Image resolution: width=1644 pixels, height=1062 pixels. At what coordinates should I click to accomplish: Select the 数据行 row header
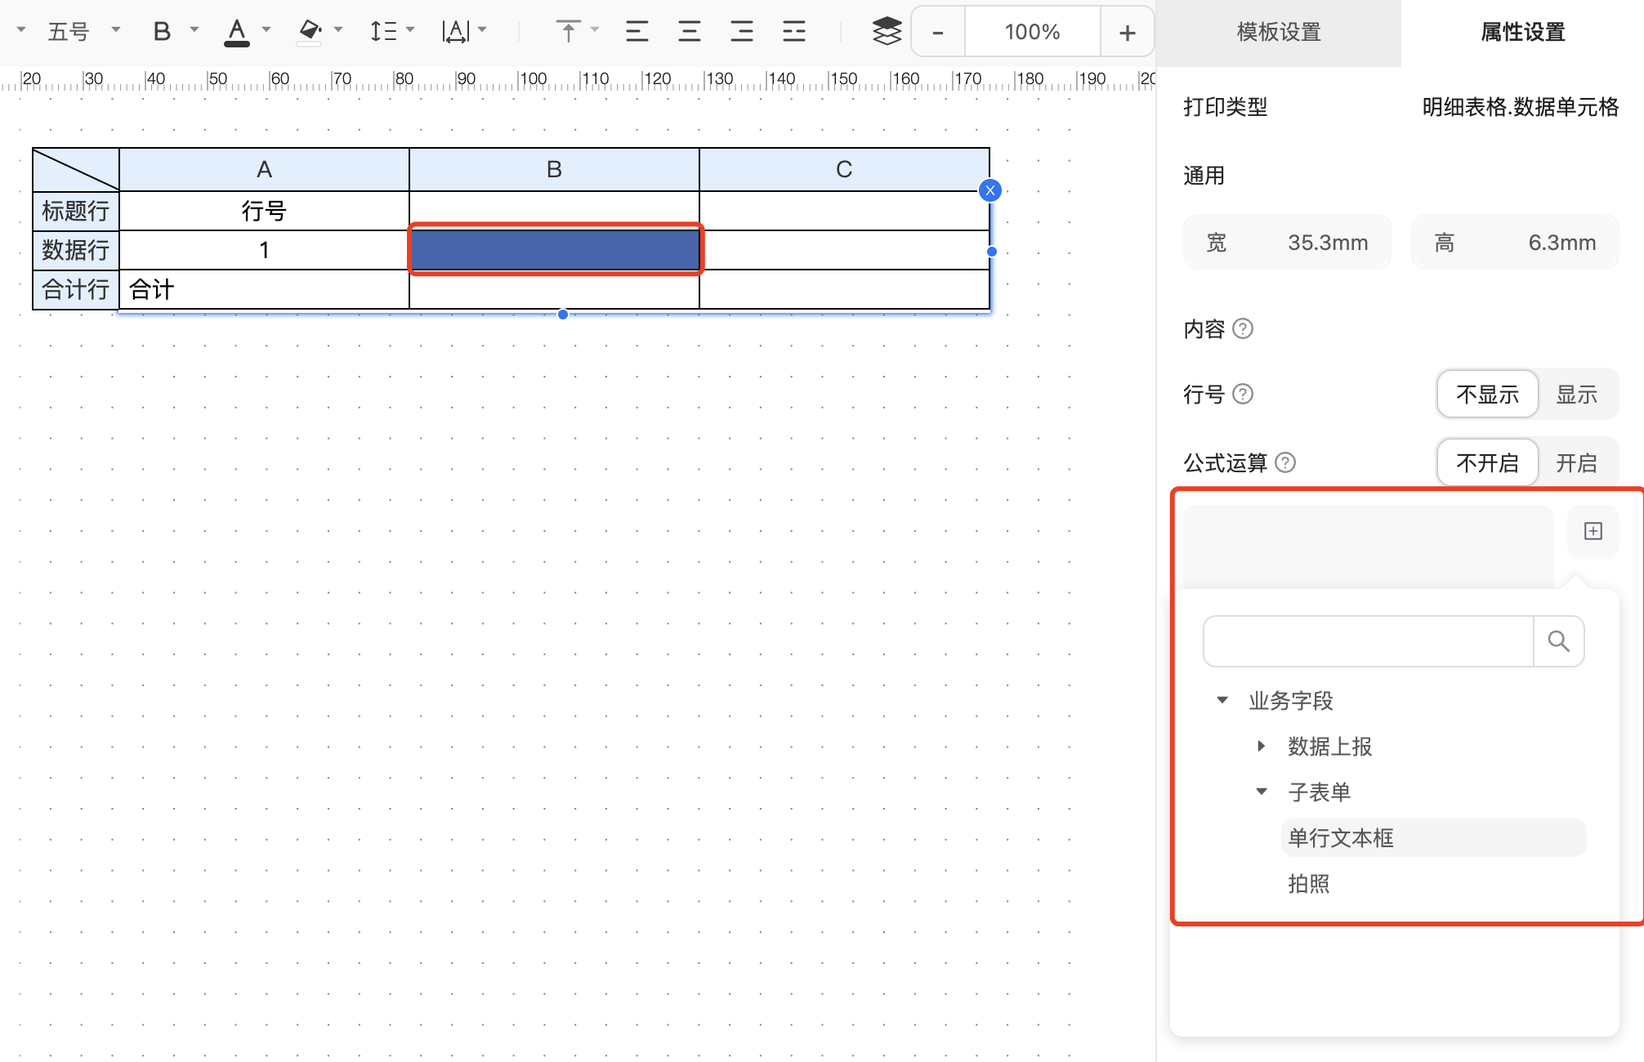(x=75, y=250)
